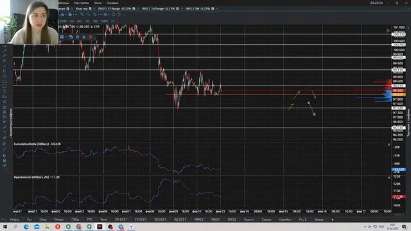This screenshot has width=411, height=231.
Task: Toggle the check icon on Кластер tab
Action: coord(90,8)
